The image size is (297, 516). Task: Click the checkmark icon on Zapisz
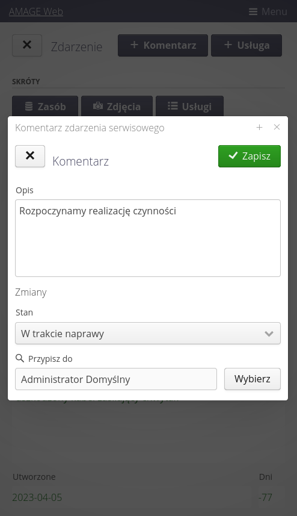(x=233, y=156)
